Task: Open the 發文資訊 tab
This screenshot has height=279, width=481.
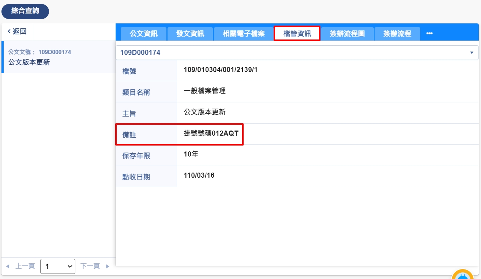Action: (x=190, y=34)
